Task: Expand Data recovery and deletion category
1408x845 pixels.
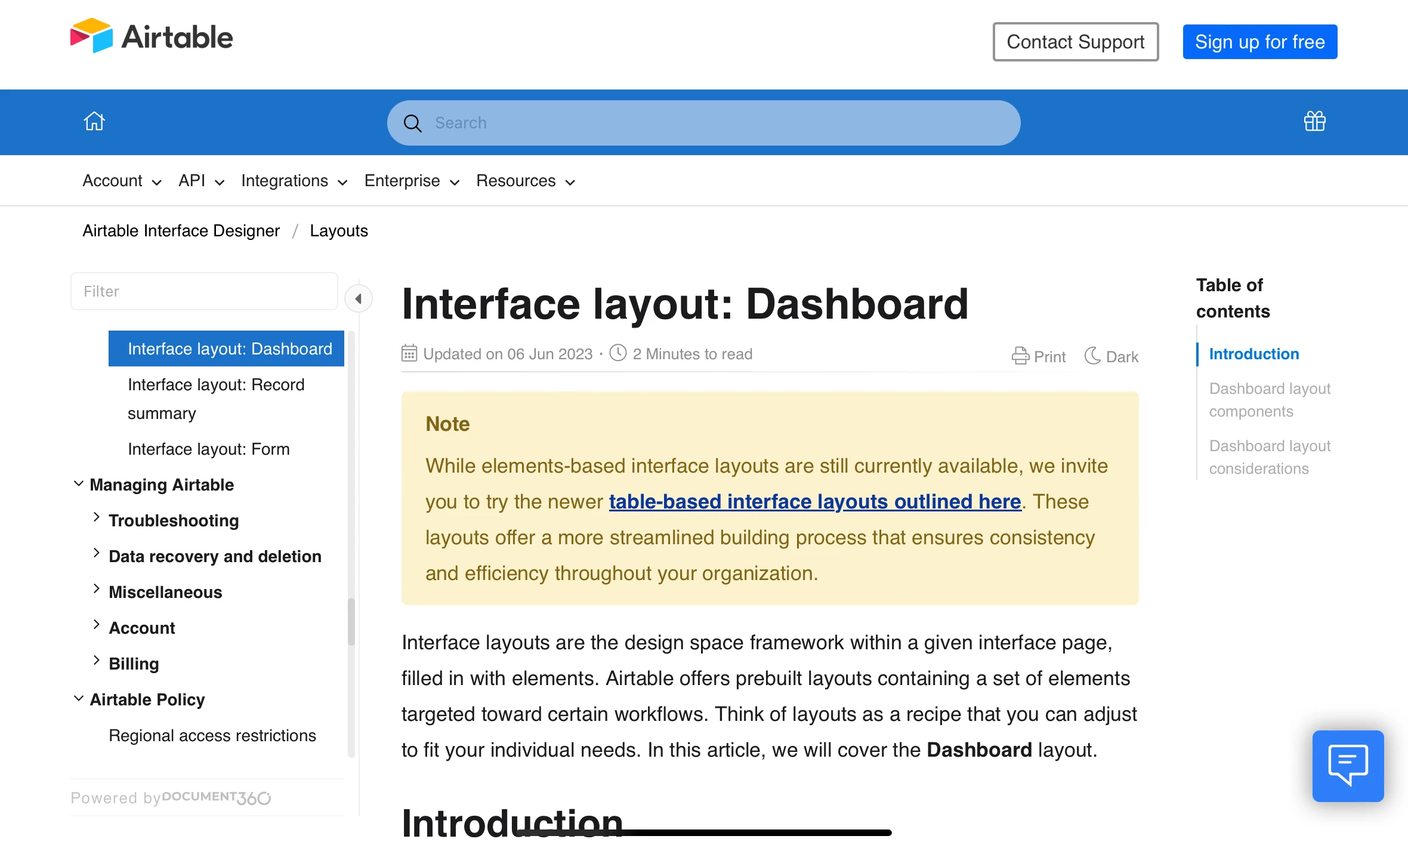Action: pyautogui.click(x=96, y=553)
